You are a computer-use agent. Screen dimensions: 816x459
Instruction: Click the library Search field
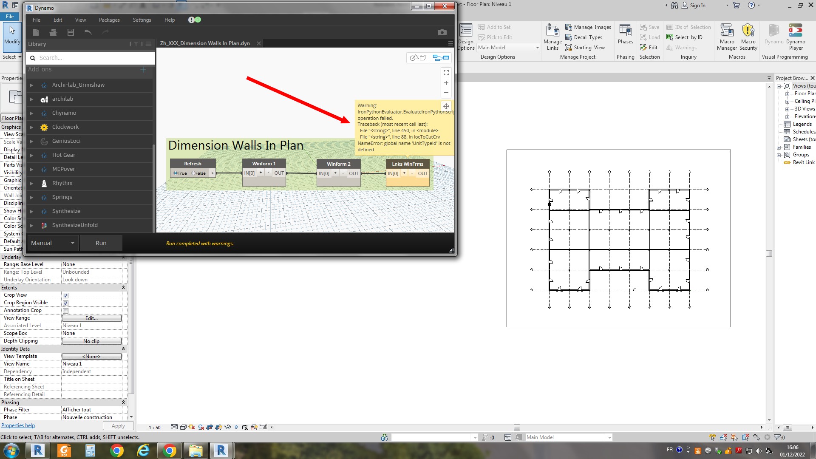[x=93, y=58]
